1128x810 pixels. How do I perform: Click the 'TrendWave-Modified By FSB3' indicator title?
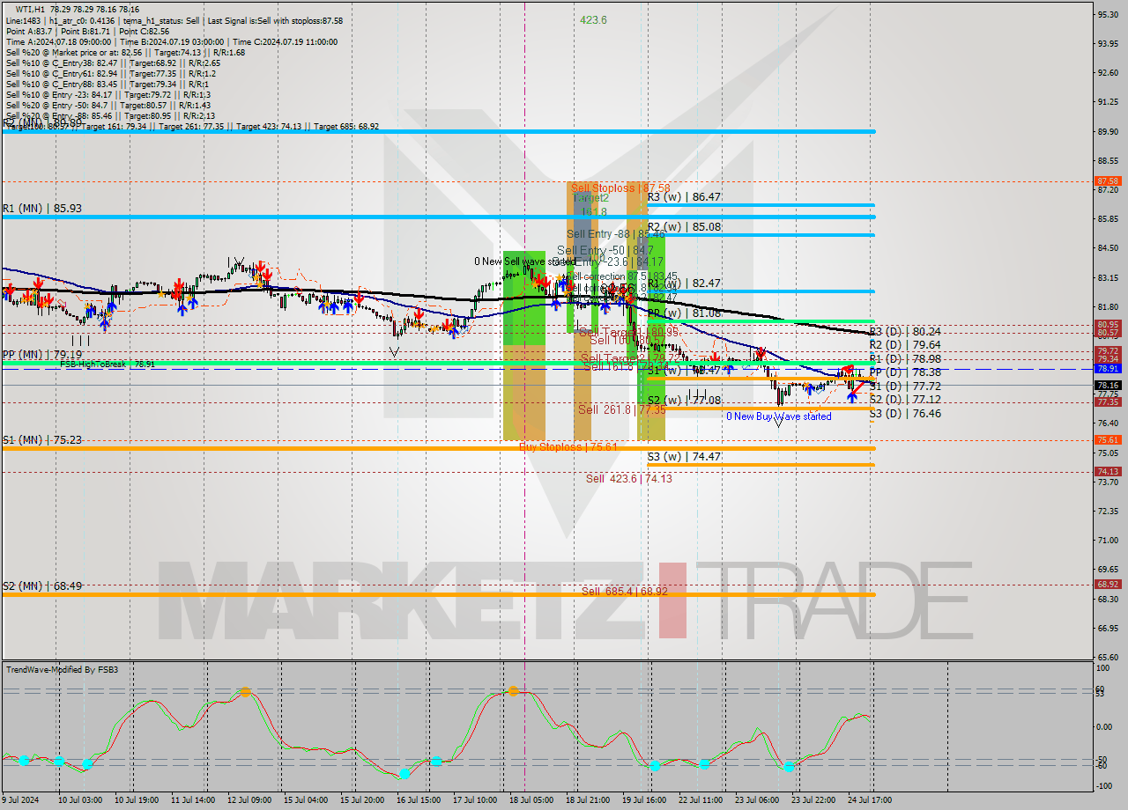[63, 669]
